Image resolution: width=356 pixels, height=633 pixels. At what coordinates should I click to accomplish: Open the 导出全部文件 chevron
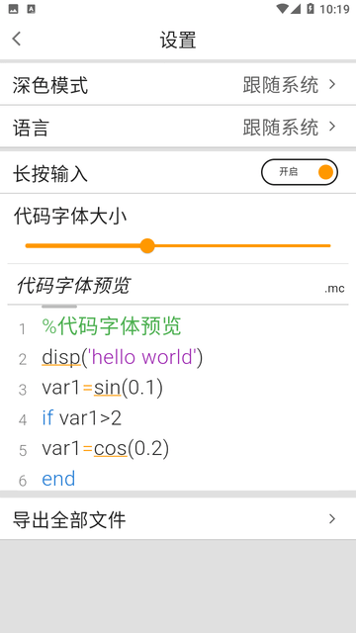point(332,518)
